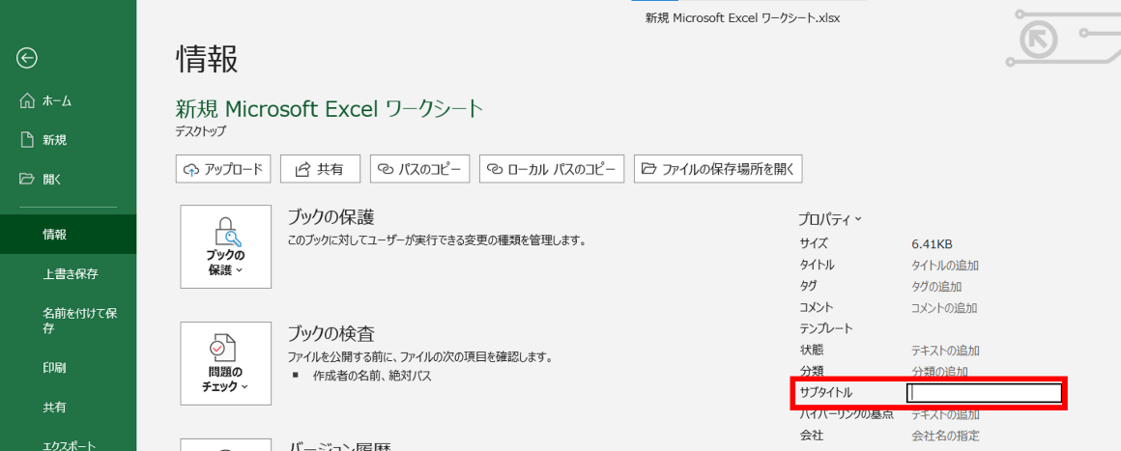Click the テンプレート property label

(x=825, y=328)
